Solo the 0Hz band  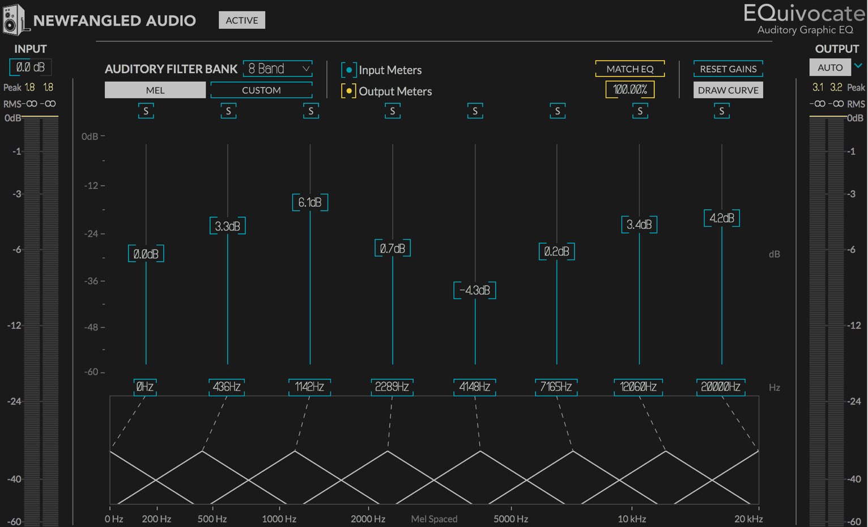pos(146,111)
